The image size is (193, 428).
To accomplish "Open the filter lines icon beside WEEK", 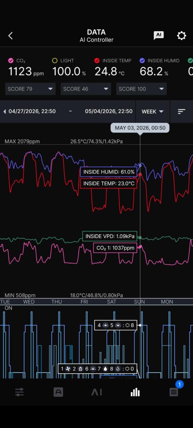I will tap(181, 111).
